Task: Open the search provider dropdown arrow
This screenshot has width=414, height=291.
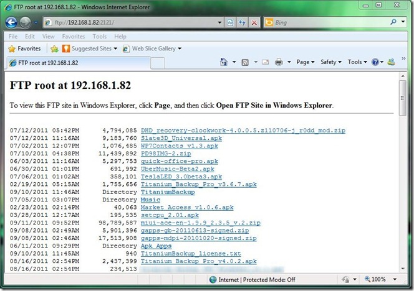Action: click(403, 22)
